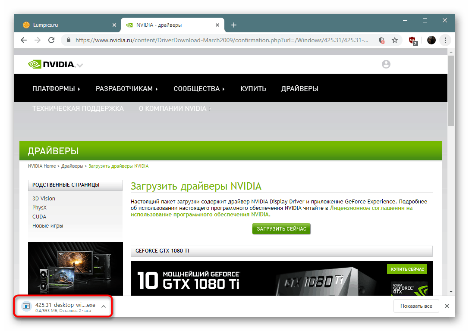Open the CUDA related page
Screen dimensions: 469x331
tap(39, 217)
